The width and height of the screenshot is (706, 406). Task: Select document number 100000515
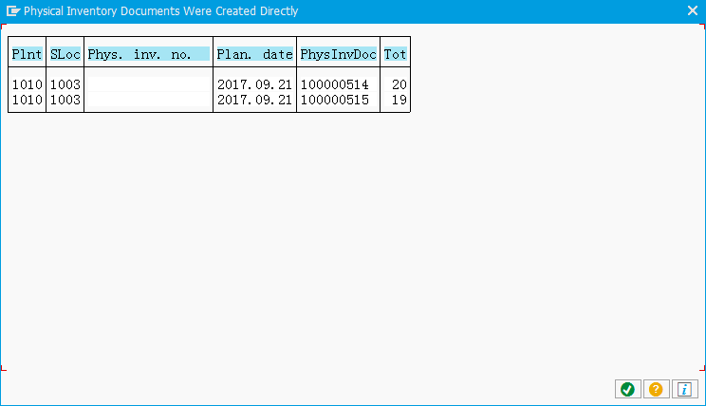[335, 100]
